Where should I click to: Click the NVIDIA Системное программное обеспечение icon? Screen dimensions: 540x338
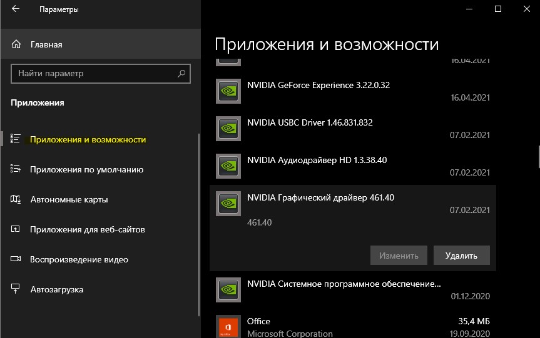tap(228, 290)
